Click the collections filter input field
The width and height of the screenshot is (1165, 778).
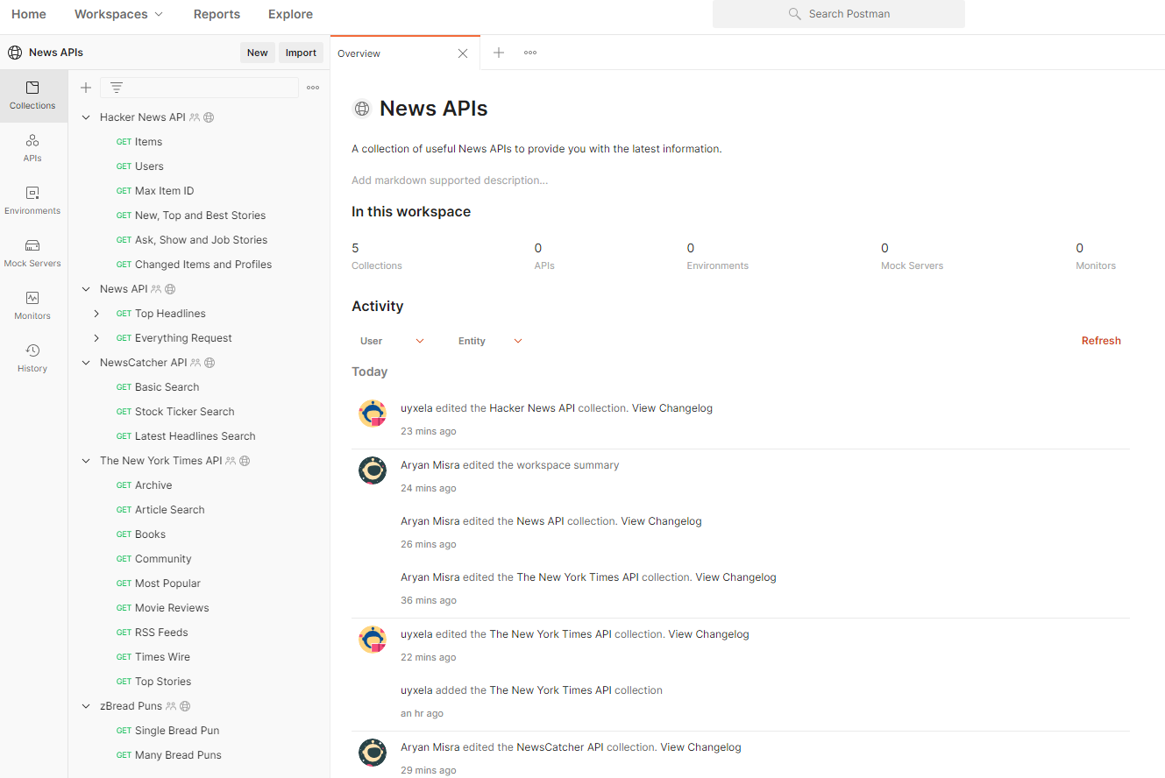199,88
